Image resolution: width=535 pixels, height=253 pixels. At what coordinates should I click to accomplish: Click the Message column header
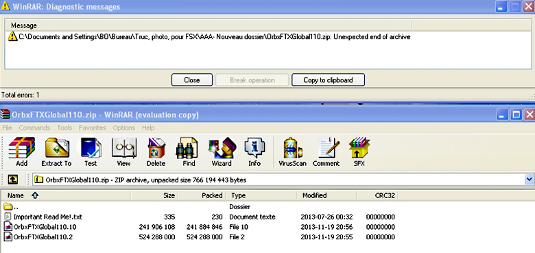click(x=208, y=25)
